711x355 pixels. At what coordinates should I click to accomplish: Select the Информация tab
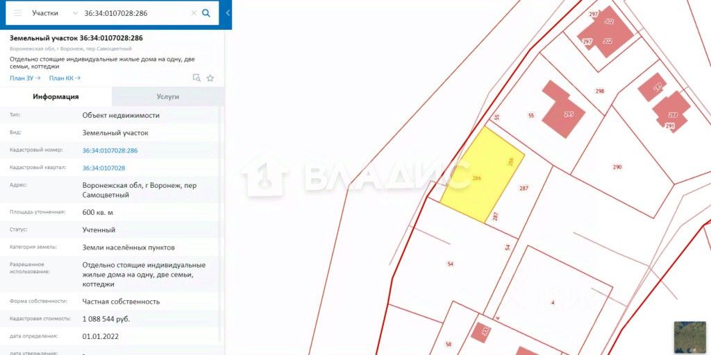[x=56, y=96]
